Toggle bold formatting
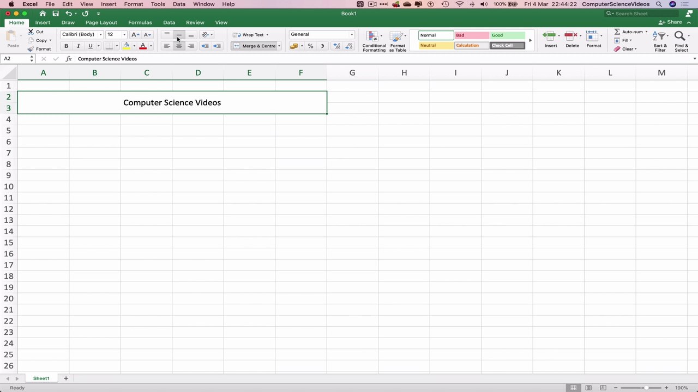 pos(67,46)
